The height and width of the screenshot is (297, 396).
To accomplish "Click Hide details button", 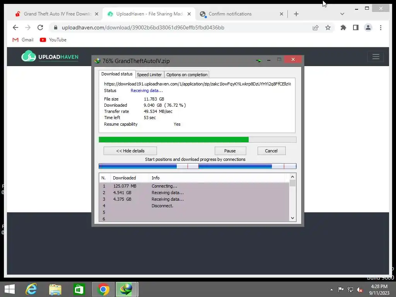I will [x=130, y=151].
